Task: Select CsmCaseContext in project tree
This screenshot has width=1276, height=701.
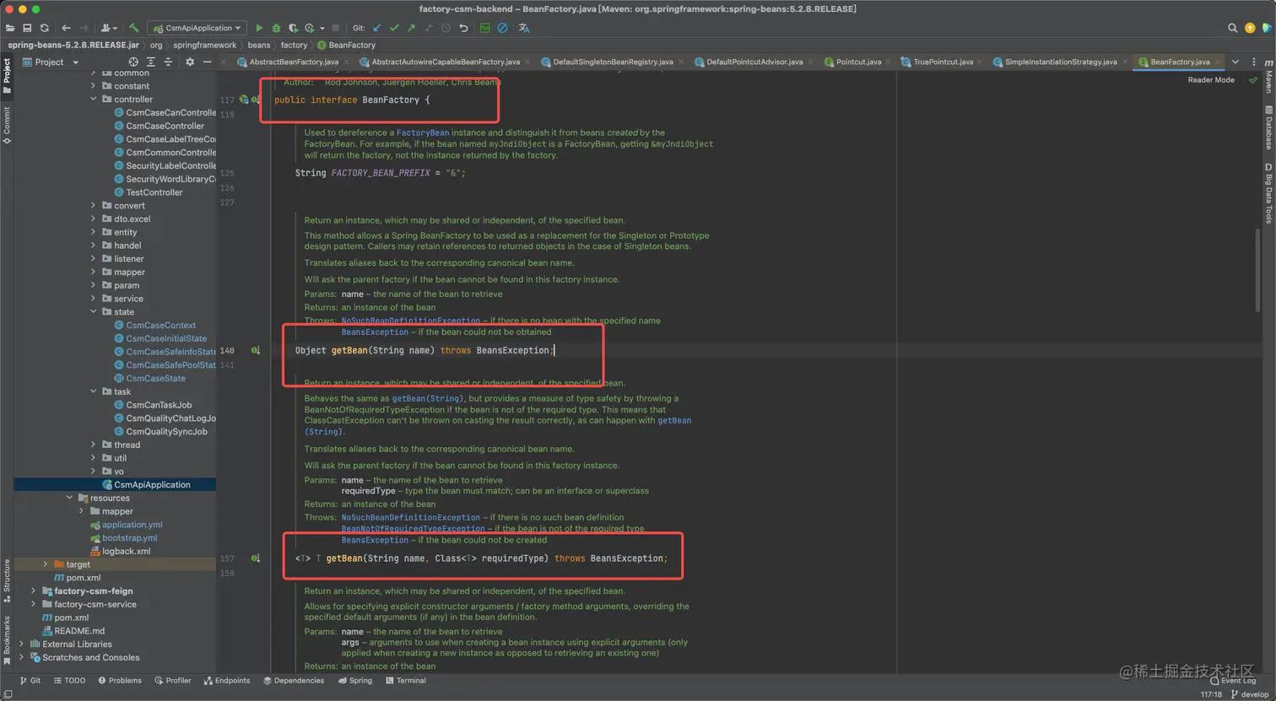Action: click(x=160, y=325)
